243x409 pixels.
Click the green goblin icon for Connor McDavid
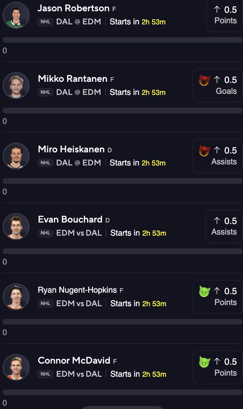[204, 362]
